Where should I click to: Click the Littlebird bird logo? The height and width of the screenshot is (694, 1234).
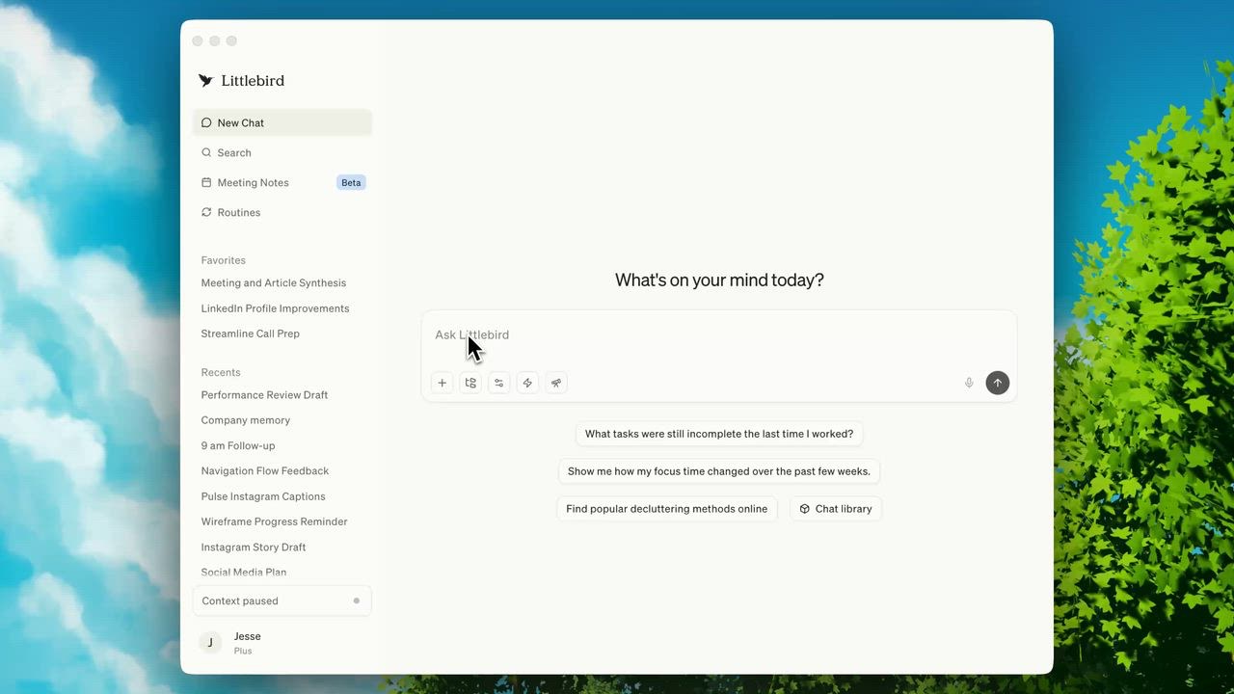[x=205, y=81]
